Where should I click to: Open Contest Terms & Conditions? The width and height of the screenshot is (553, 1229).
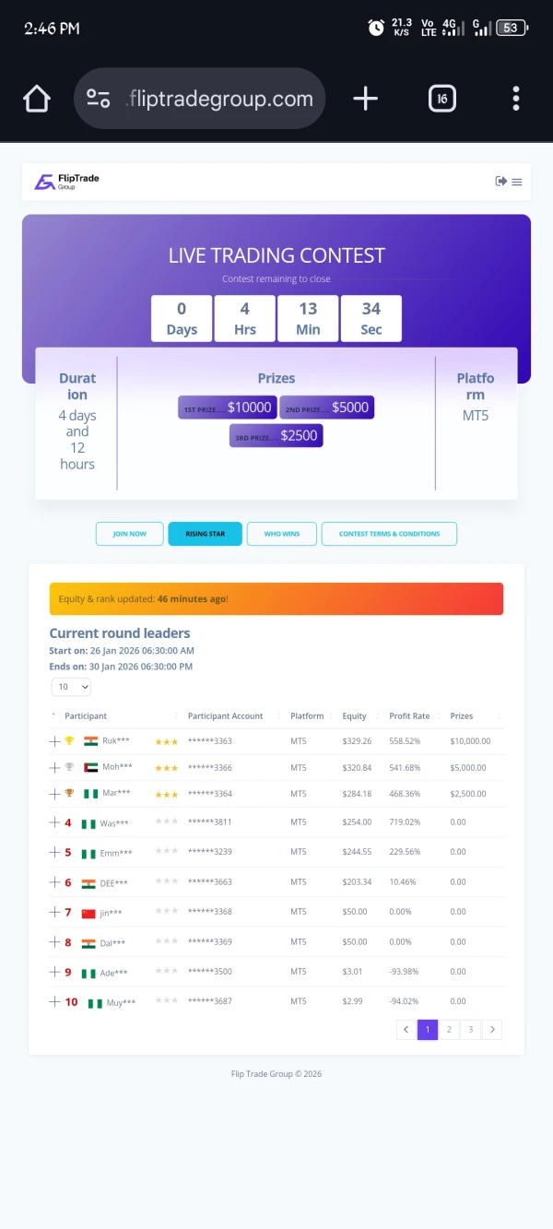389,534
